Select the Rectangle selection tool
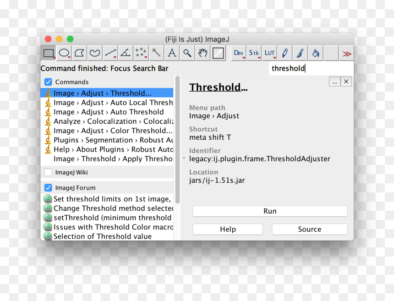The image size is (394, 301). 49,53
